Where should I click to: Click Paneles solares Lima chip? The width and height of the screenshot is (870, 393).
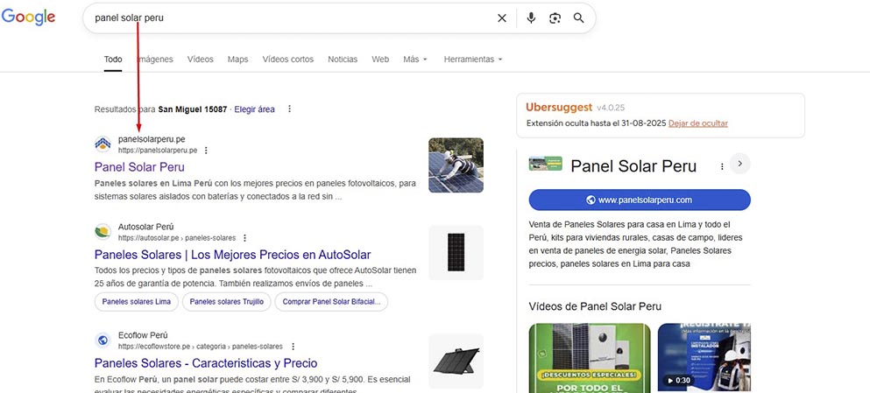pyautogui.click(x=137, y=302)
